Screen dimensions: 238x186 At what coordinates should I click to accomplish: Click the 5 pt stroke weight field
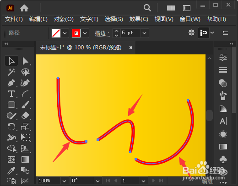click(130, 33)
